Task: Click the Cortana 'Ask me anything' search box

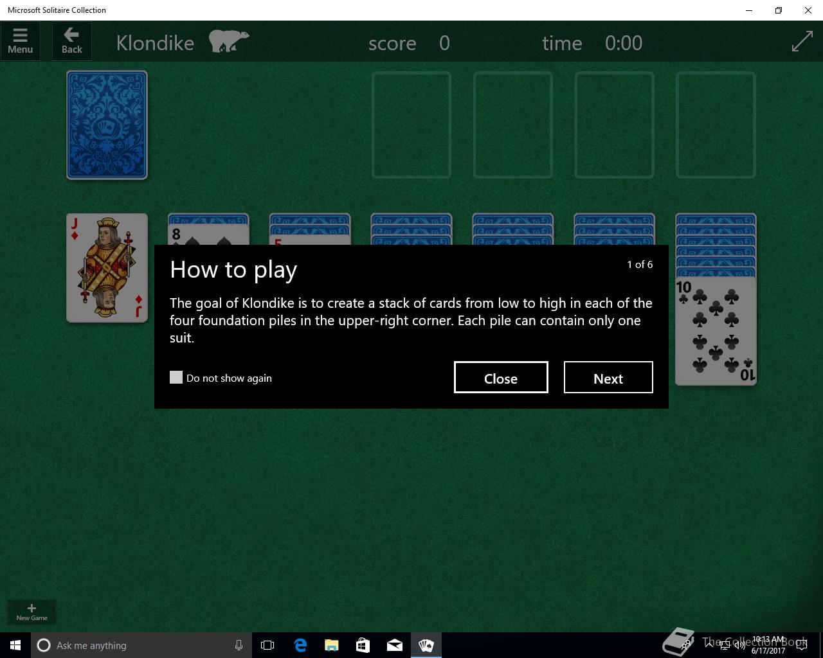Action: (x=141, y=645)
